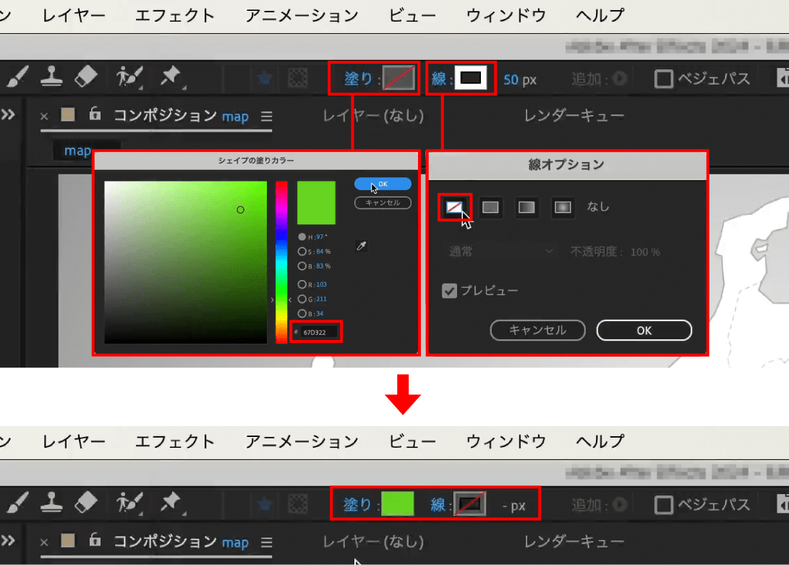
Task: Click キャンセル in the 線オプション dialog
Action: [x=537, y=331]
